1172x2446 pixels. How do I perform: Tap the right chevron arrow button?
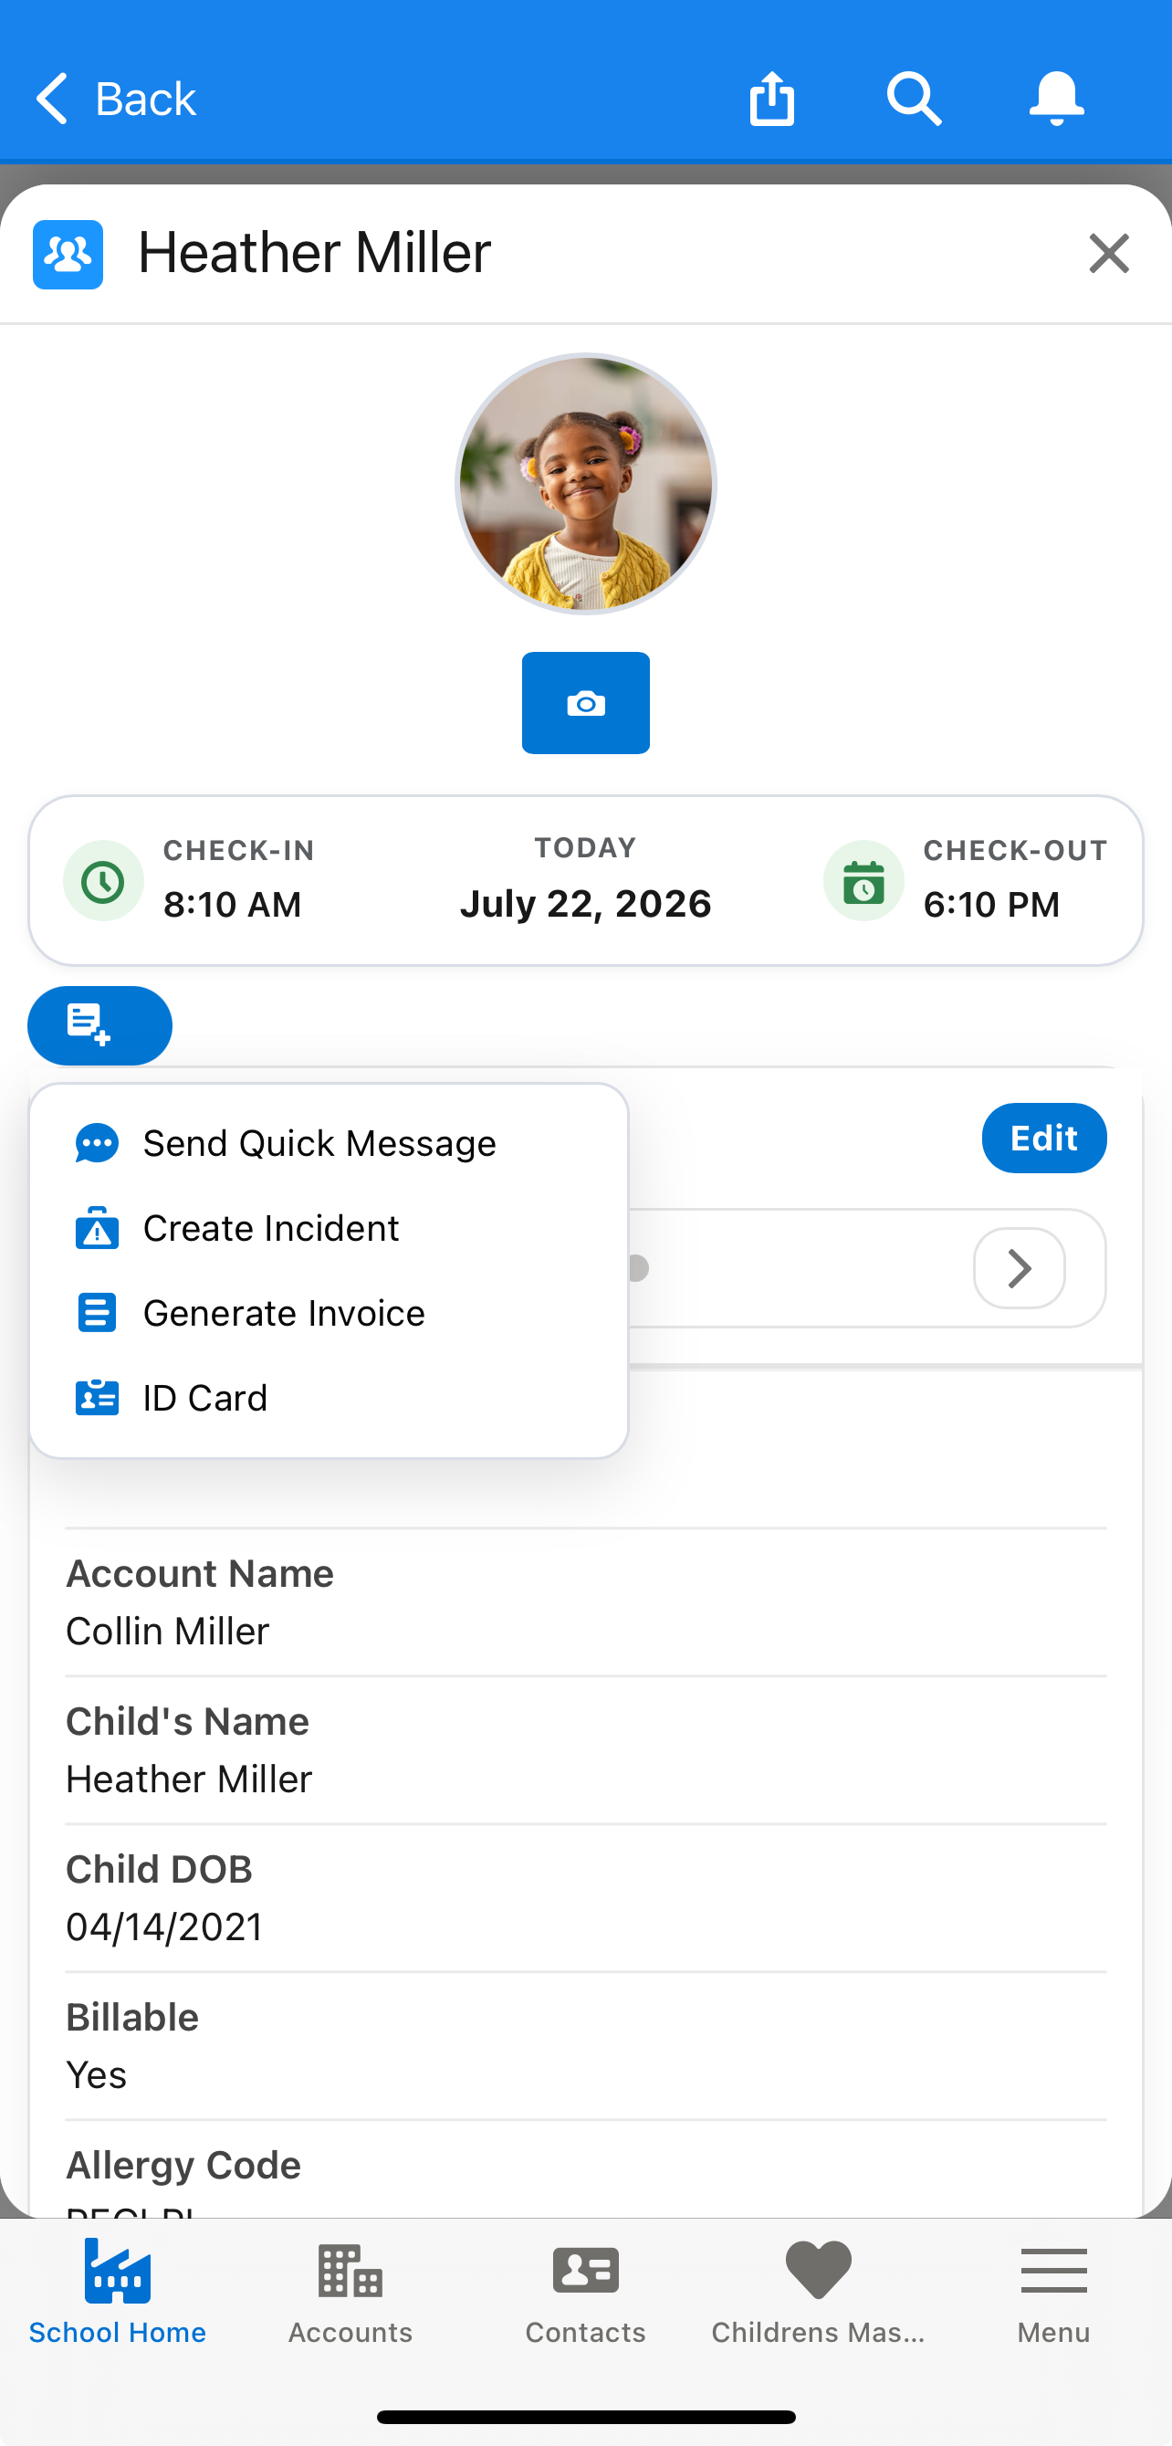point(1020,1268)
